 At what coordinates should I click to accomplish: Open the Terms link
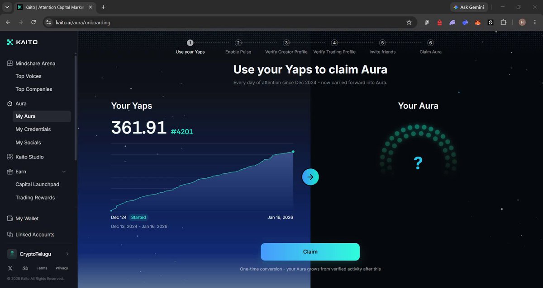(42, 268)
